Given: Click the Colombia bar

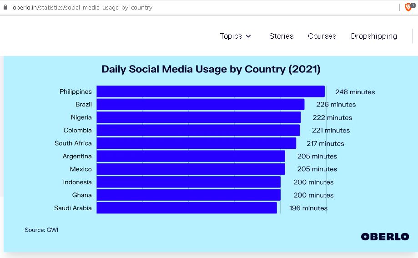Looking at the screenshot, I should click(x=198, y=130).
